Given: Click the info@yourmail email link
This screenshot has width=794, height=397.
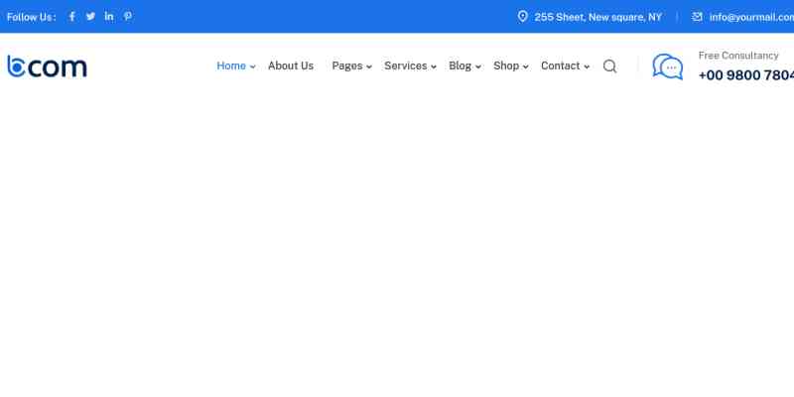Looking at the screenshot, I should point(751,17).
